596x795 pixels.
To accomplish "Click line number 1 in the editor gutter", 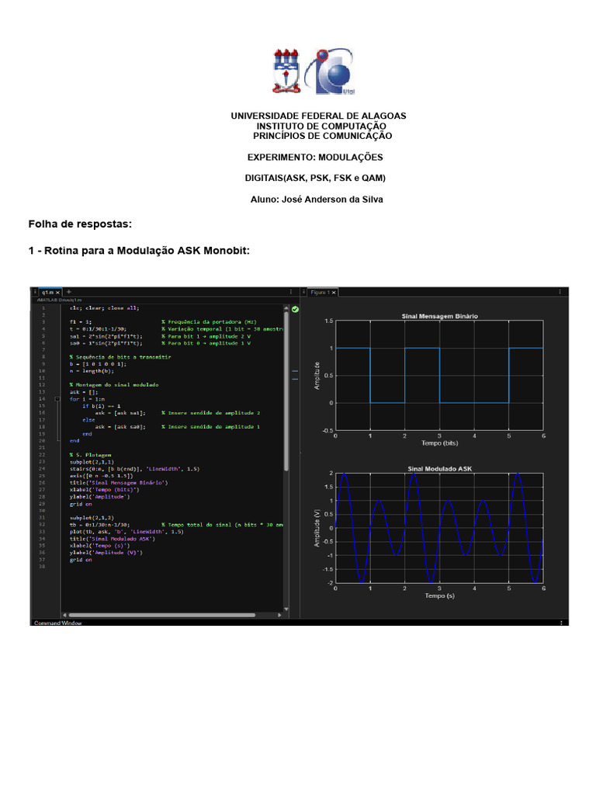I will 43,307.
